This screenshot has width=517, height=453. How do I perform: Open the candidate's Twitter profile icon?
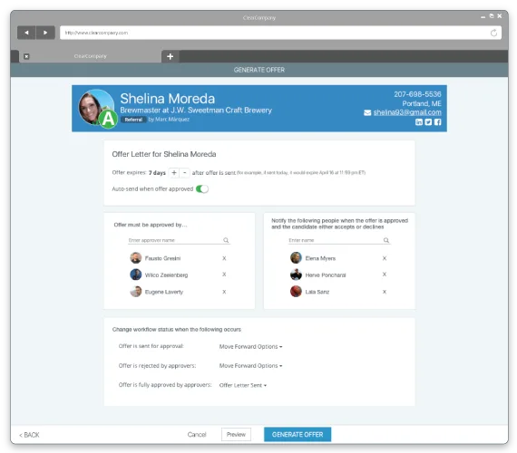428,122
